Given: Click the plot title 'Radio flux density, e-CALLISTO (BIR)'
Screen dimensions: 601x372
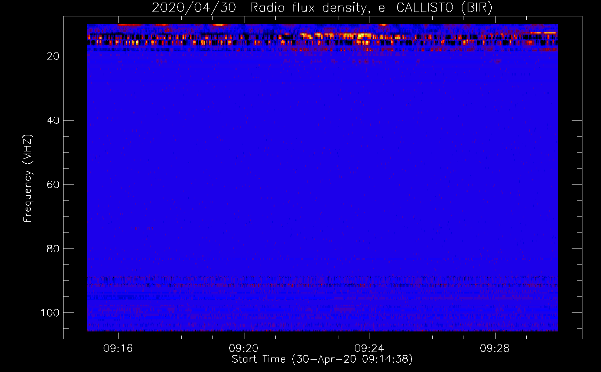Looking at the screenshot, I should 371,8.
